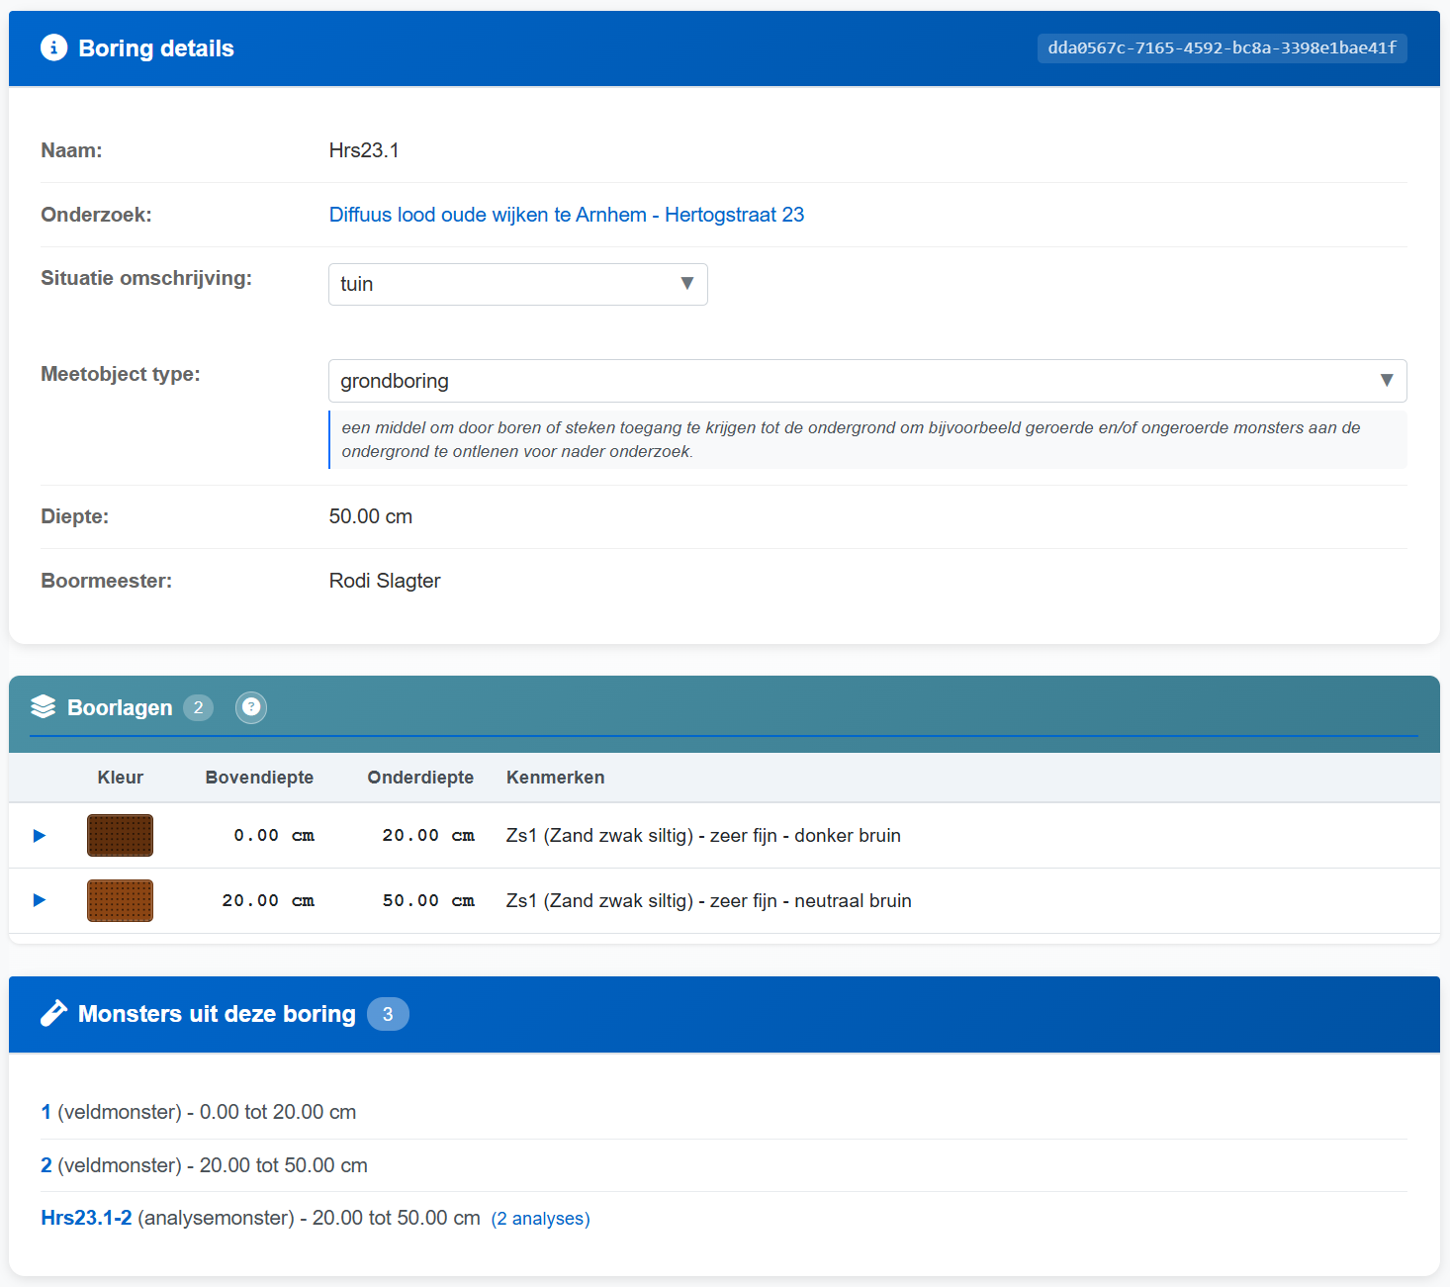Viewport: 1450px width, 1287px height.
Task: Click the neutraal bruin color swatch
Action: 120,900
